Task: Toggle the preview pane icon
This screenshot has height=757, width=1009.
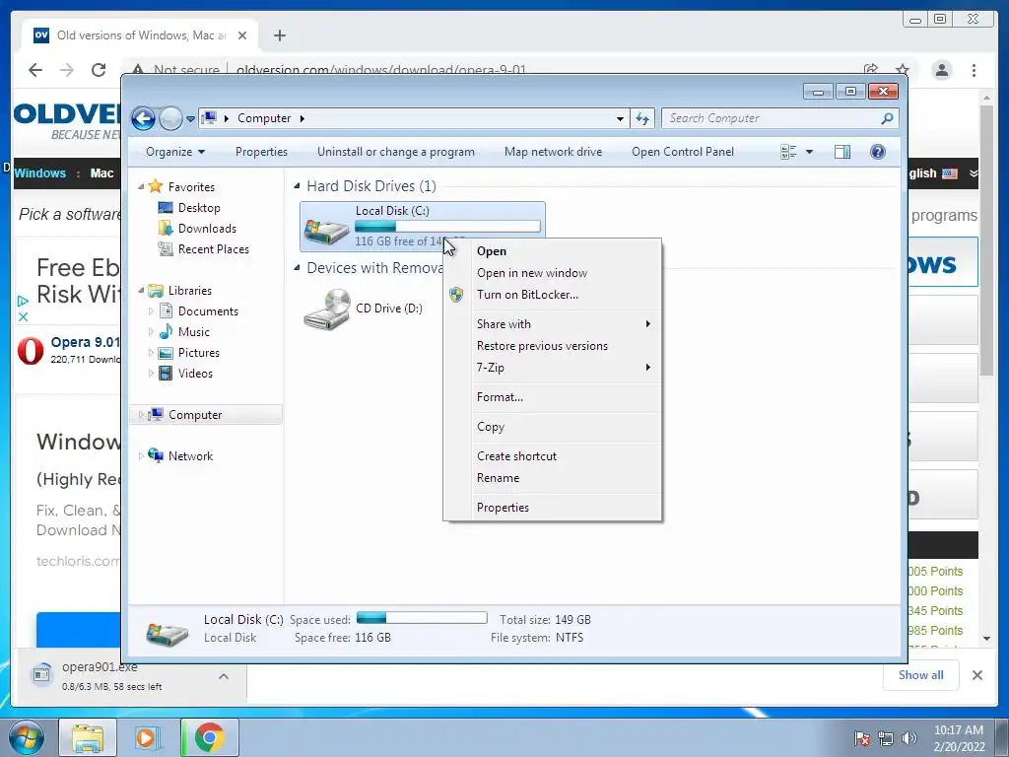Action: click(842, 152)
